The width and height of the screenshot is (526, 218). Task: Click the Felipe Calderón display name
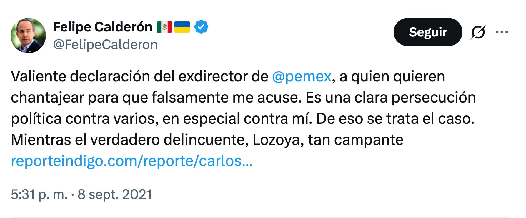103,26
